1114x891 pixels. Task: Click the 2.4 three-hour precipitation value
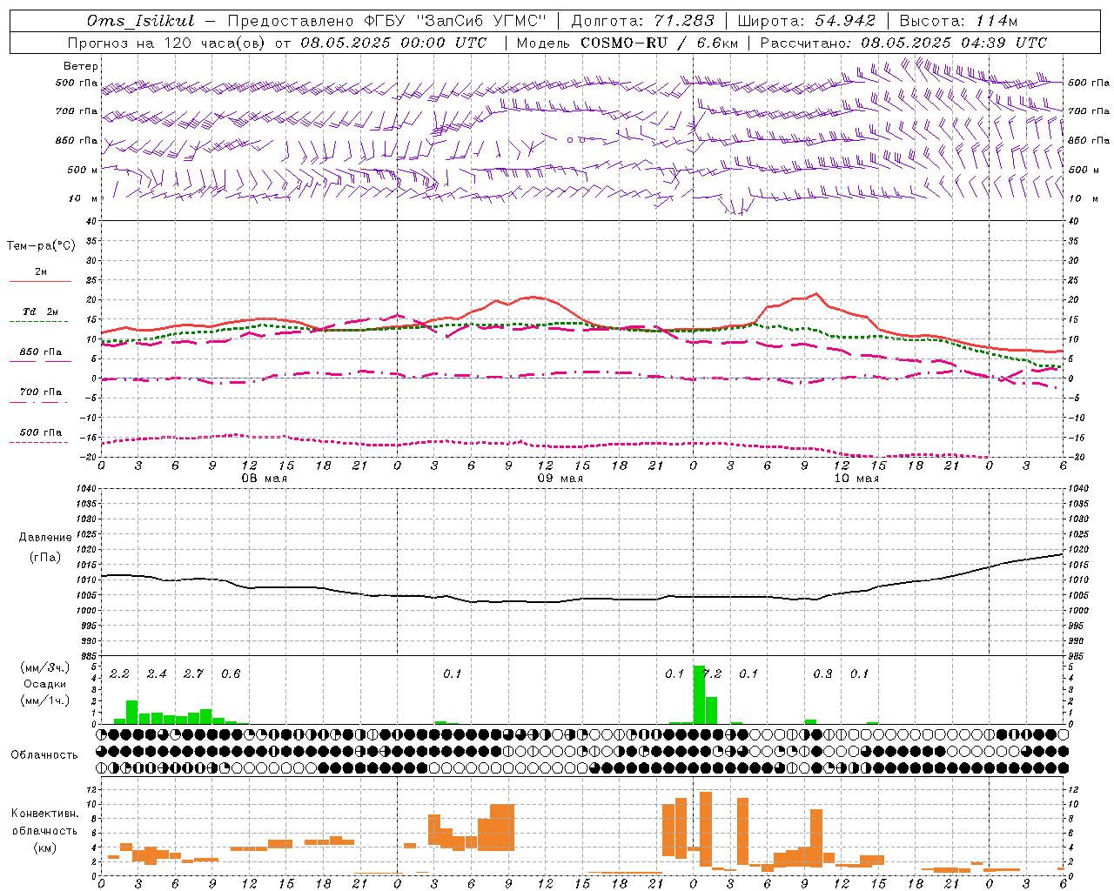pyautogui.click(x=157, y=673)
